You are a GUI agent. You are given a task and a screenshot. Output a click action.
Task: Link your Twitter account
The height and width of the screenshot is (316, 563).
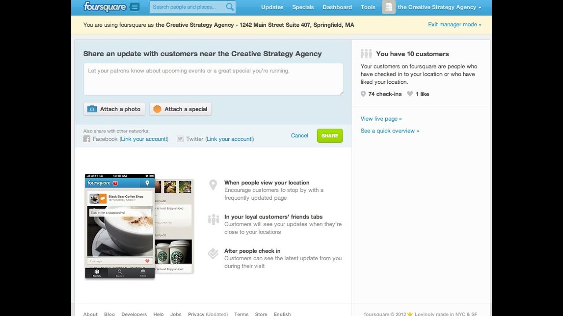pos(230,139)
